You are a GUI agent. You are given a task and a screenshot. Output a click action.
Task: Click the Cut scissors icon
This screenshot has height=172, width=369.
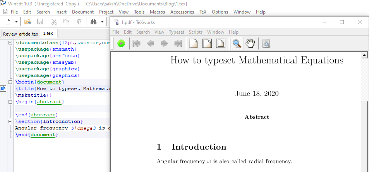pyautogui.click(x=54, y=22)
